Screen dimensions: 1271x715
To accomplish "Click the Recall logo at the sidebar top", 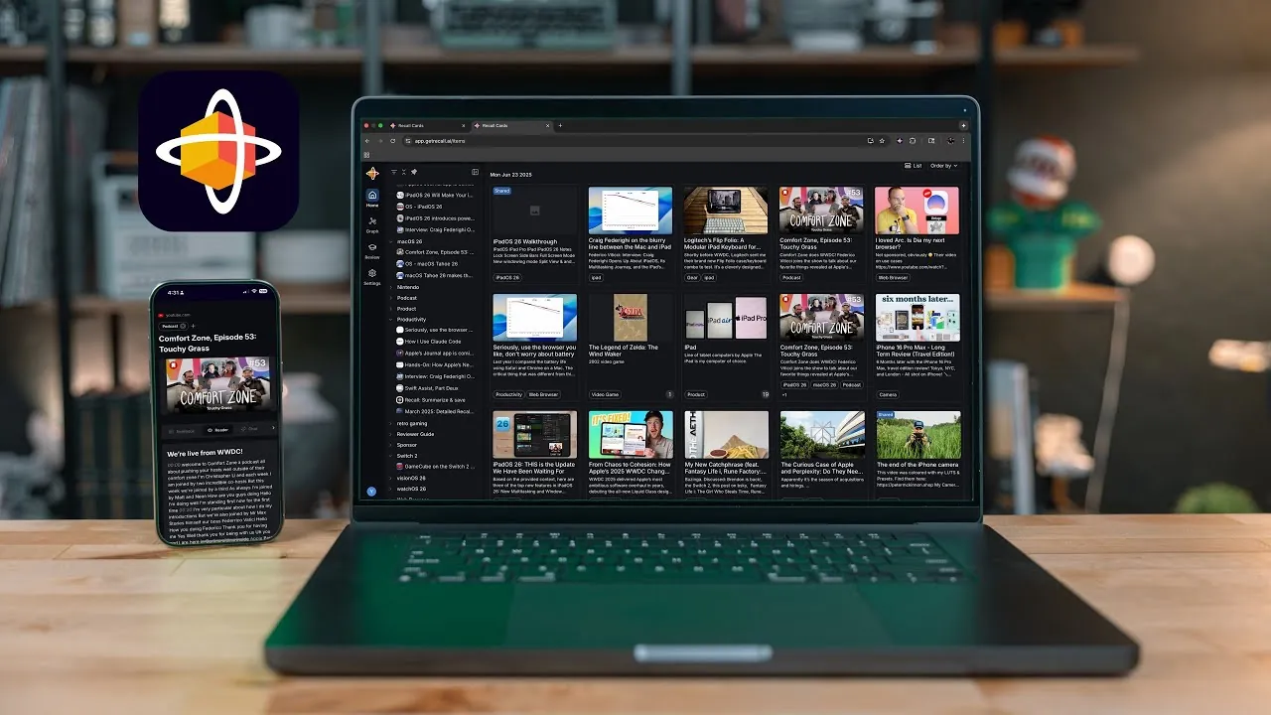I will pyautogui.click(x=372, y=173).
